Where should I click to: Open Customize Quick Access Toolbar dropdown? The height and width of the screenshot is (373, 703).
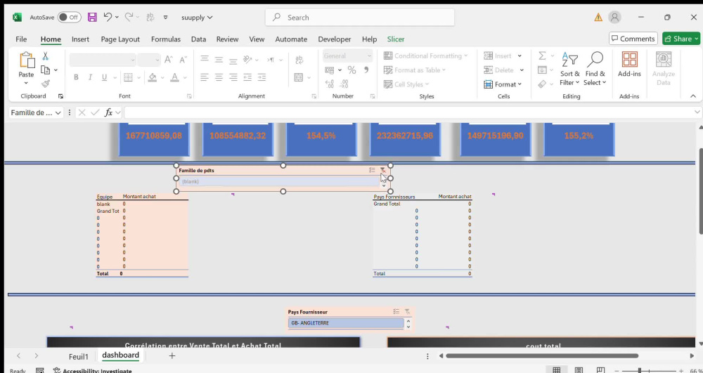coord(165,18)
